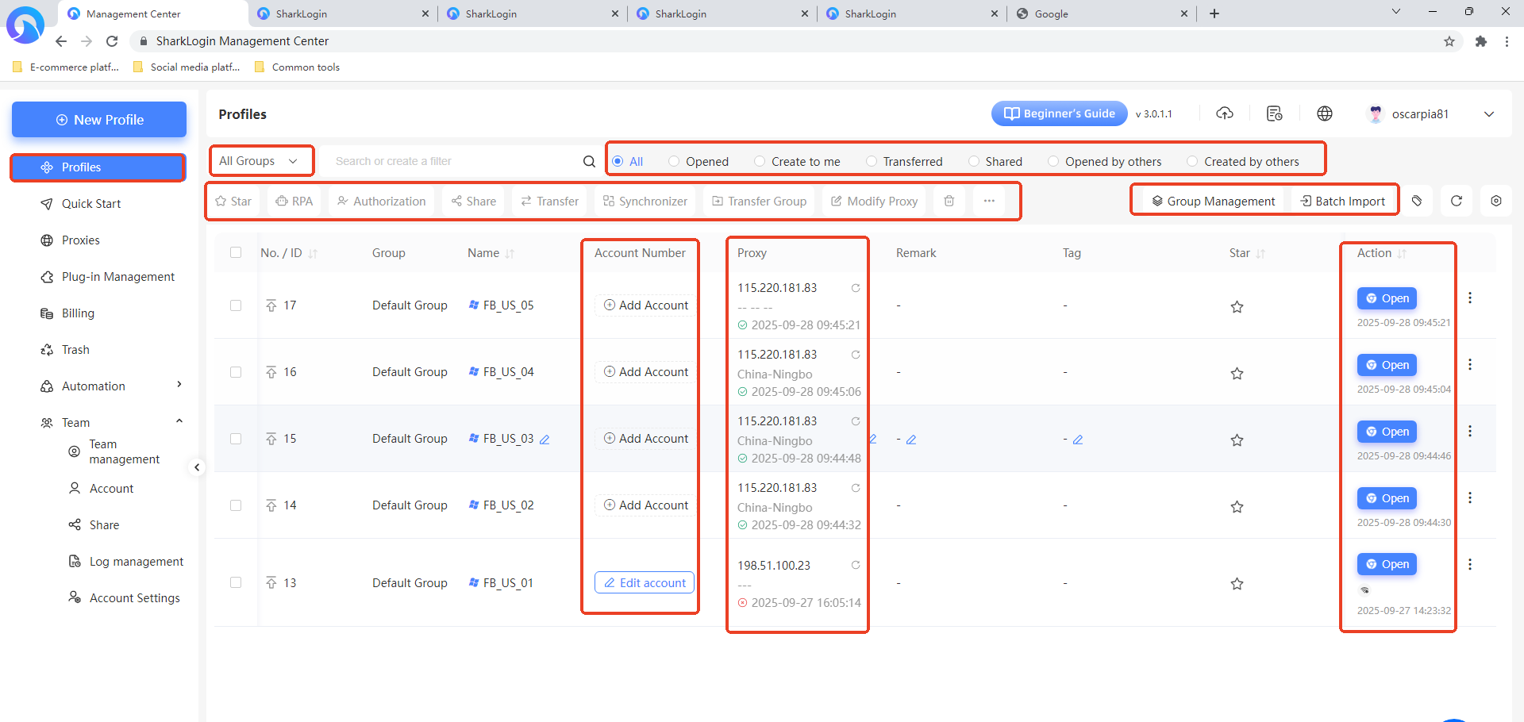The image size is (1524, 722).
Task: Refresh proxy for FB_US_04 profile
Action: click(856, 355)
